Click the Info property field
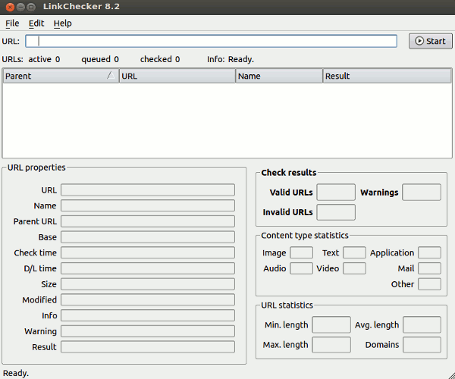Viewport: 455px width, 379px height. click(148, 315)
